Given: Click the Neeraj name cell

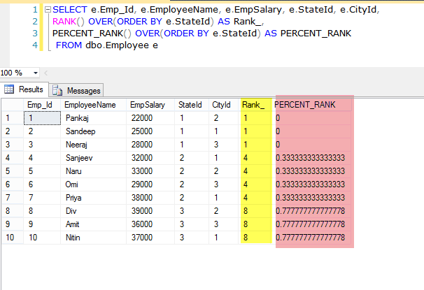Looking at the screenshot, I should coord(93,145).
